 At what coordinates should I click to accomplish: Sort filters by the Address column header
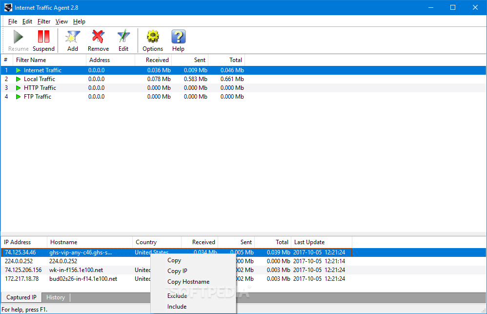pos(110,60)
